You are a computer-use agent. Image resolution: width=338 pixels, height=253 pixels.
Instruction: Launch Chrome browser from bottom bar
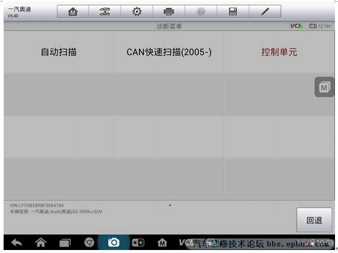89,243
